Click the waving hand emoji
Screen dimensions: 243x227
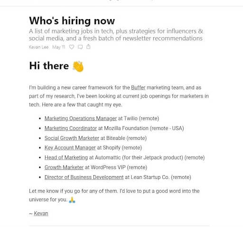(x=78, y=67)
